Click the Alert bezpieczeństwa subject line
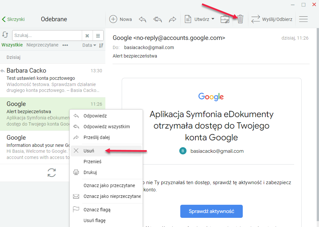This screenshot has height=227, width=319. 135,56
